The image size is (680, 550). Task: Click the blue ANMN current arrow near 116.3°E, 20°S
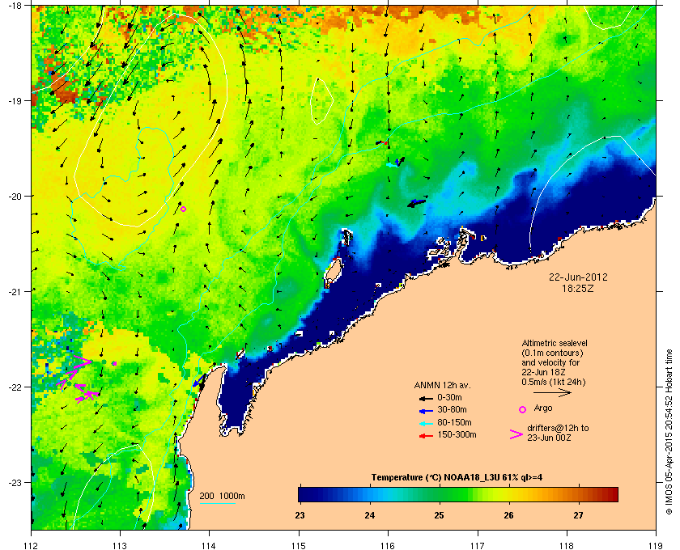coord(417,203)
